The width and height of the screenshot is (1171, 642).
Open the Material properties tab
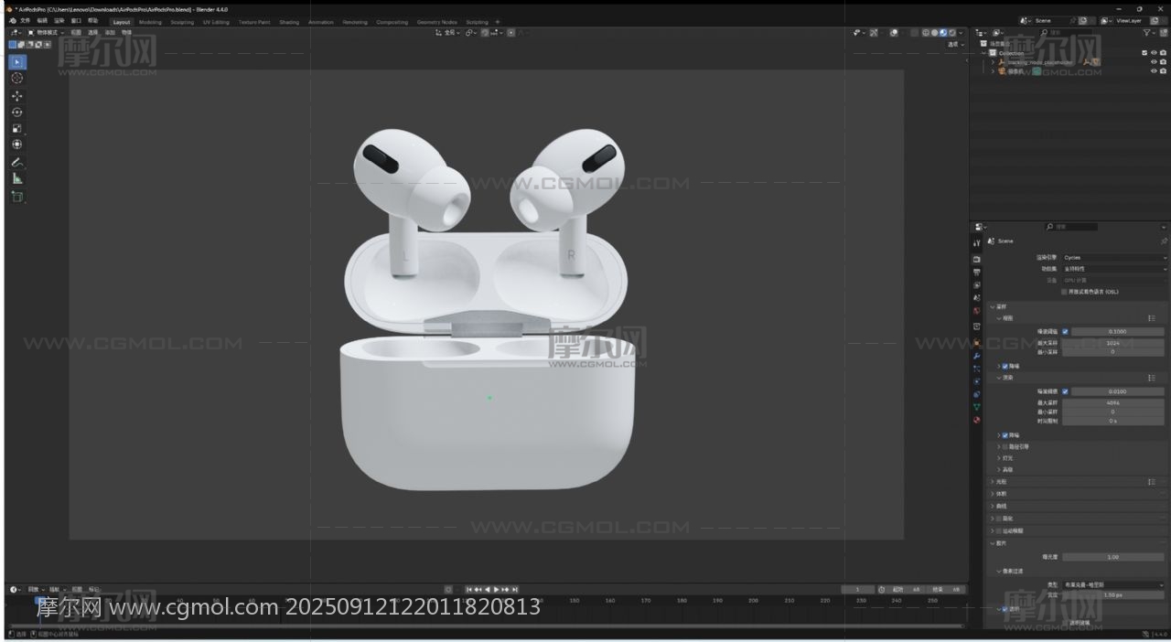977,420
